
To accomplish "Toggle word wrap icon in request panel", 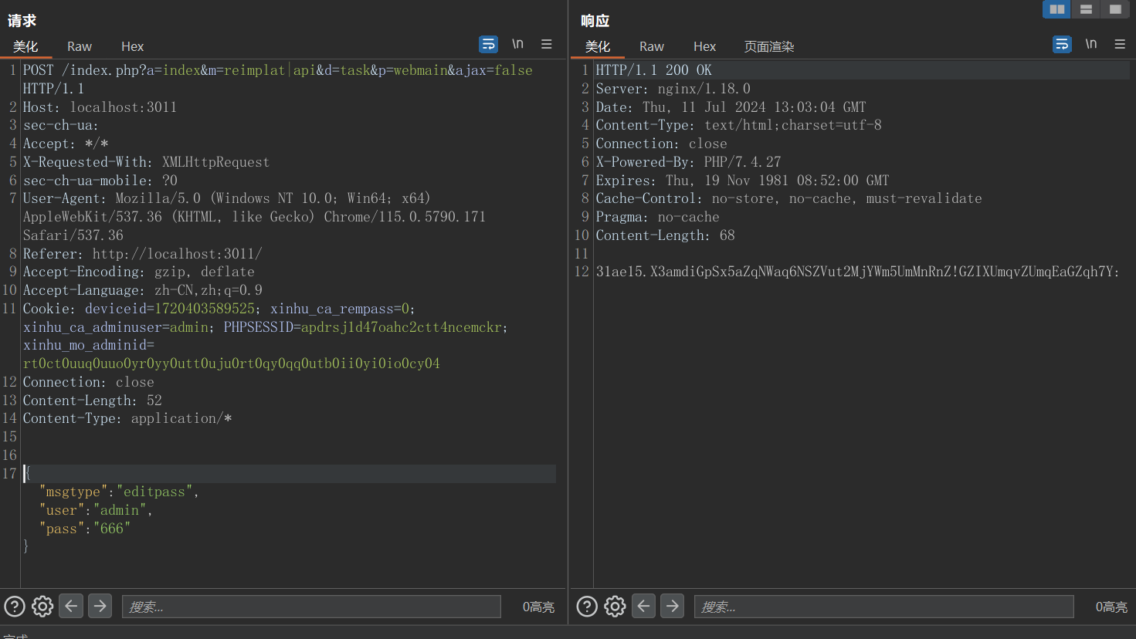I will click(x=488, y=45).
